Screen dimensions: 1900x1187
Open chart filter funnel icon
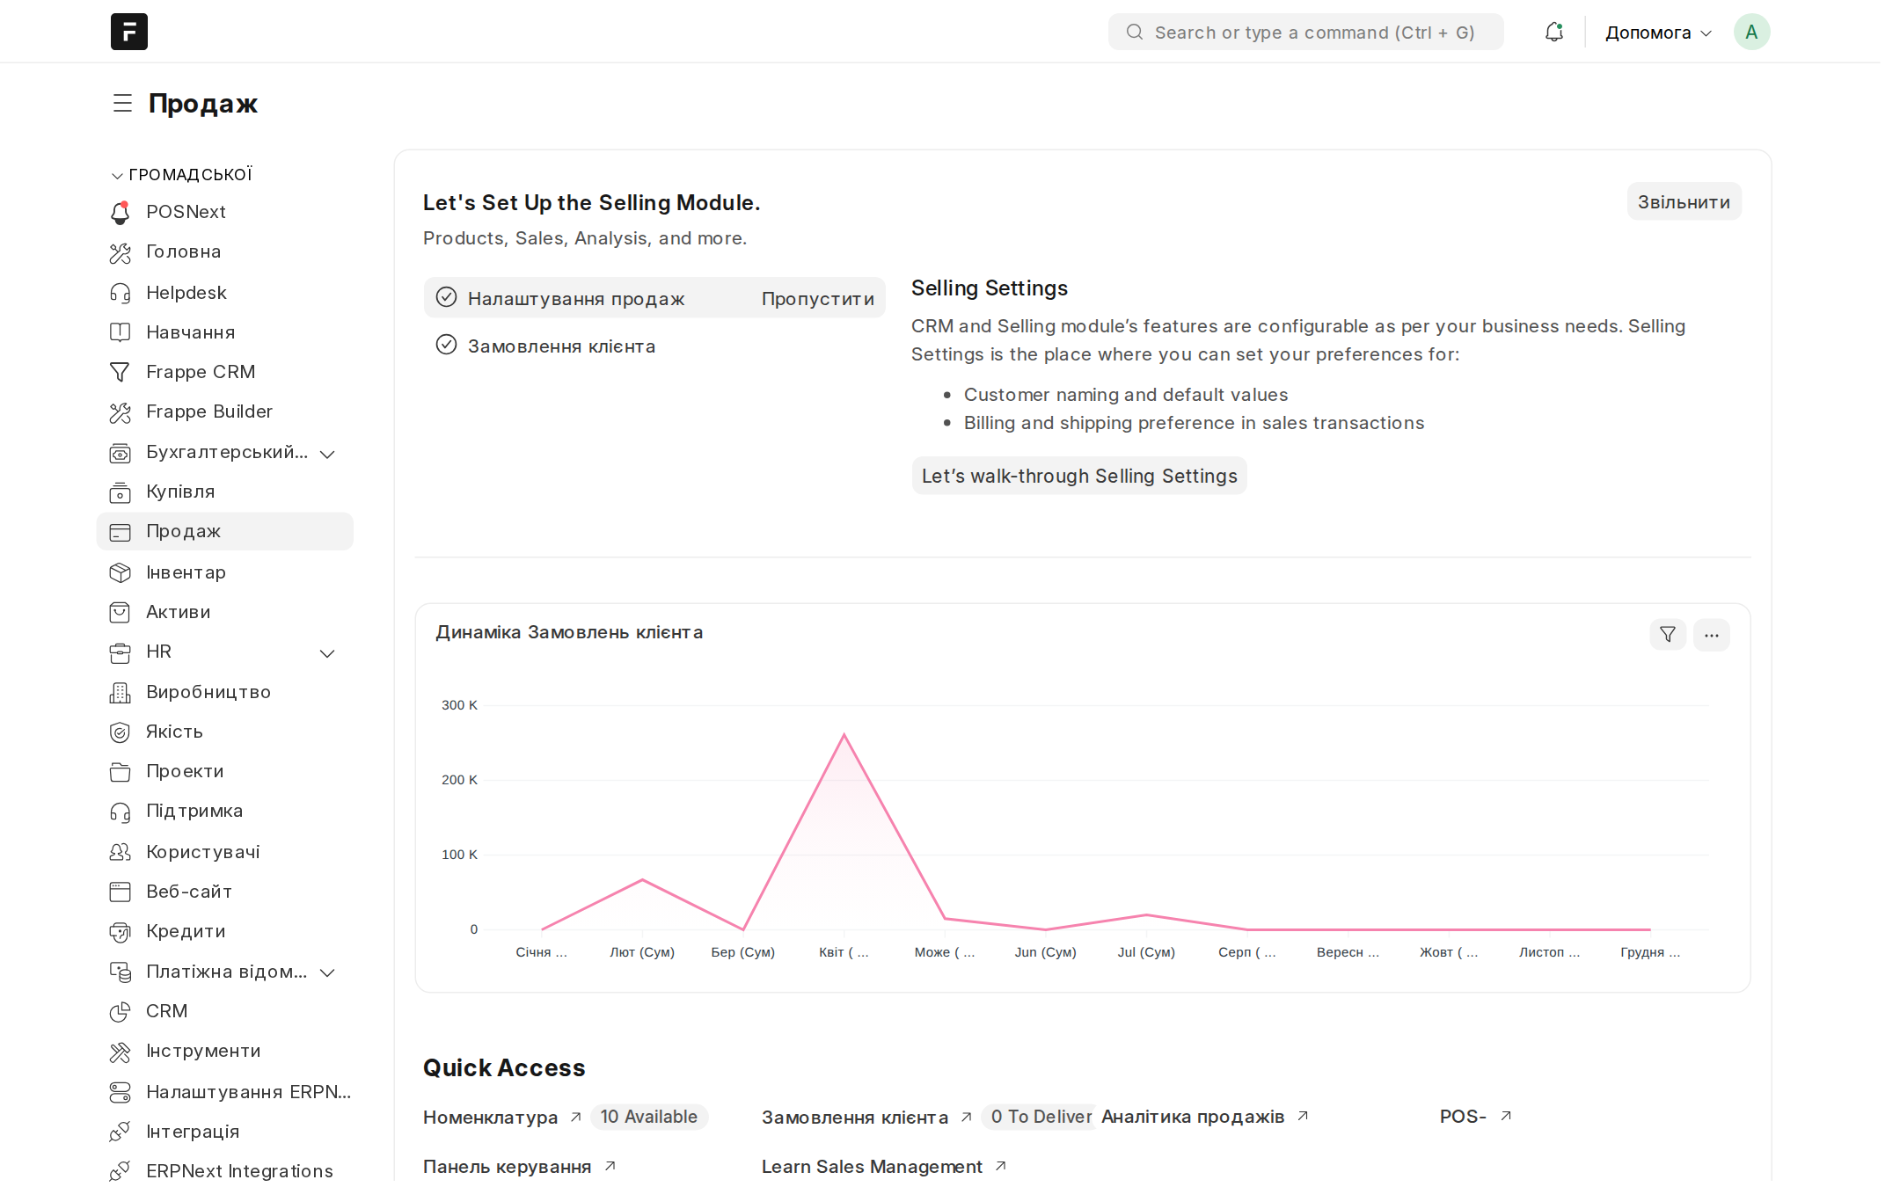1668,635
